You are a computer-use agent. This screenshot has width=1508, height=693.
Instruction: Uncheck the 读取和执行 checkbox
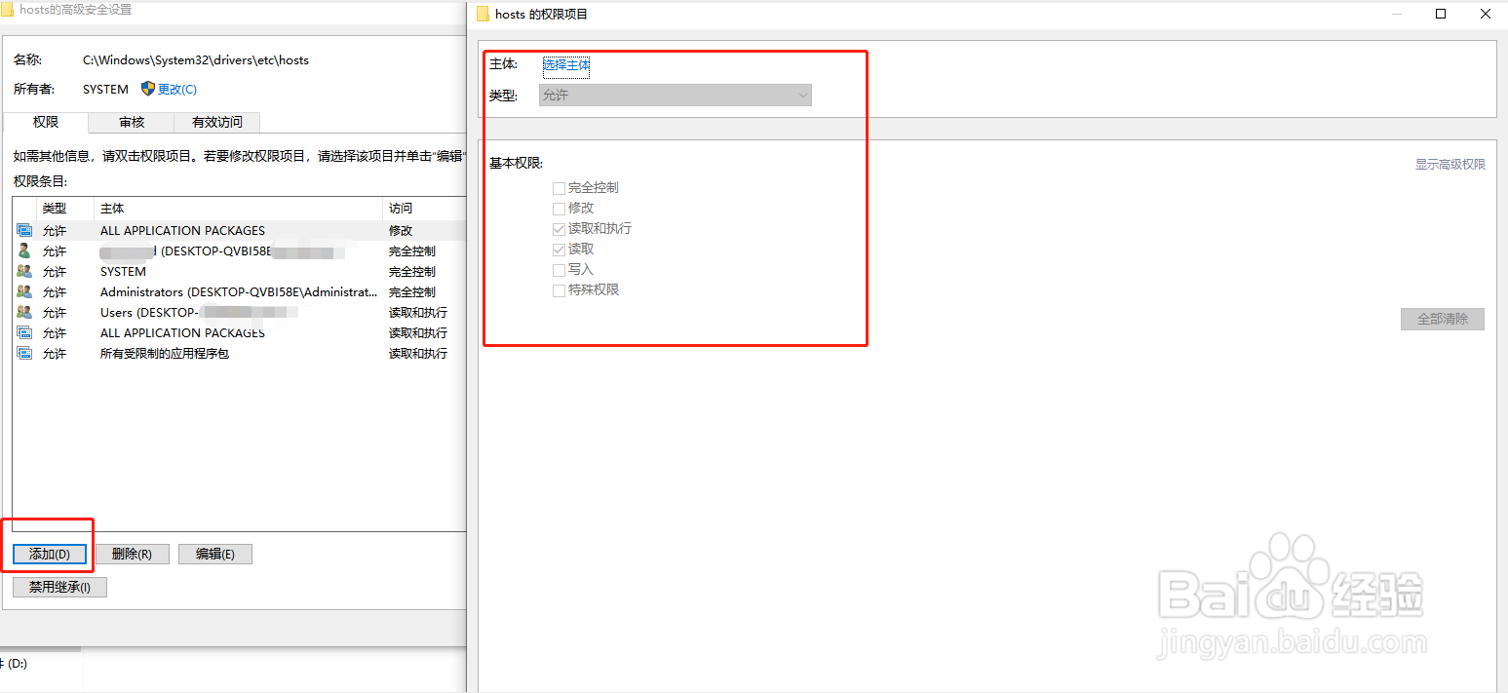tap(559, 228)
